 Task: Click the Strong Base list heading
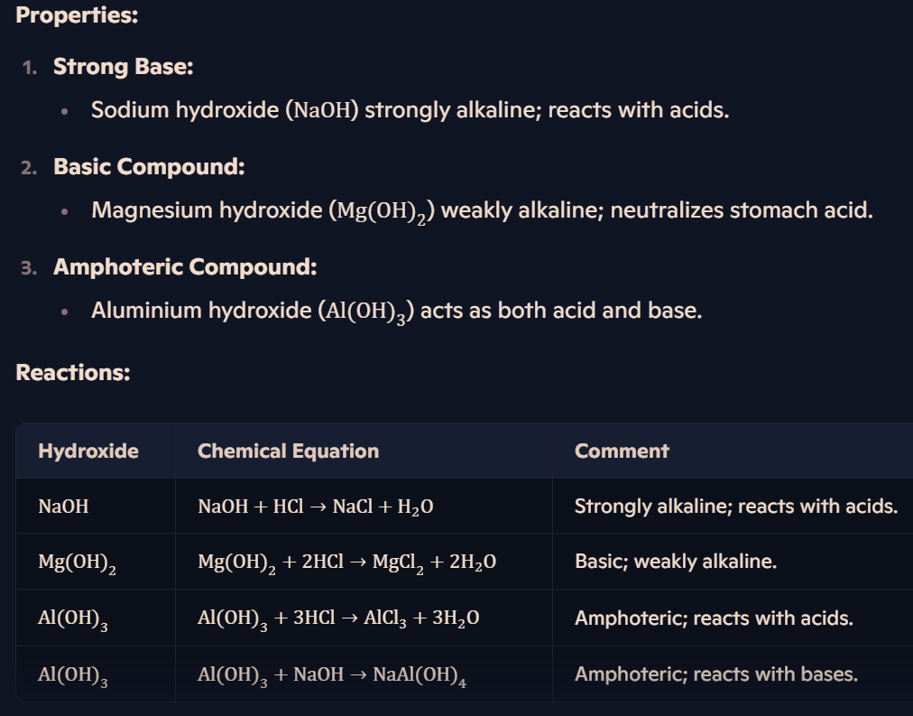[x=124, y=67]
